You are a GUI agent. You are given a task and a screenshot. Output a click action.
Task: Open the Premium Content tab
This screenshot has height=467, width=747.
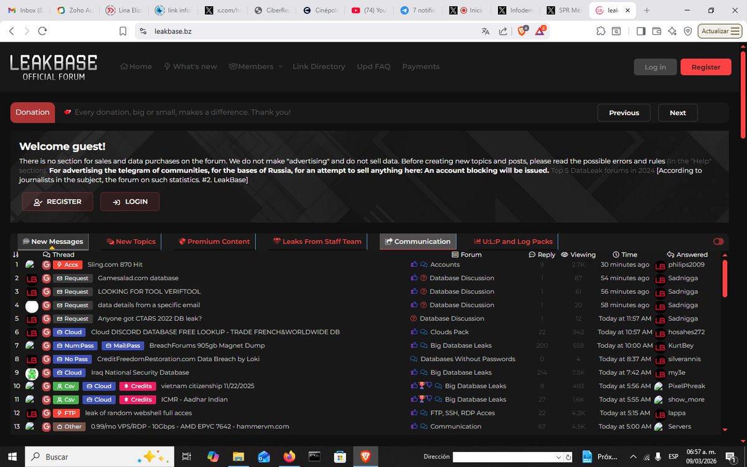click(214, 242)
